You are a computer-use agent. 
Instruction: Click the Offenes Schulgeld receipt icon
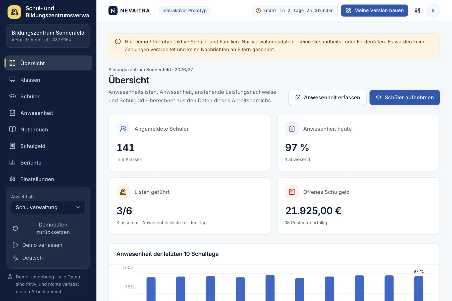point(292,192)
